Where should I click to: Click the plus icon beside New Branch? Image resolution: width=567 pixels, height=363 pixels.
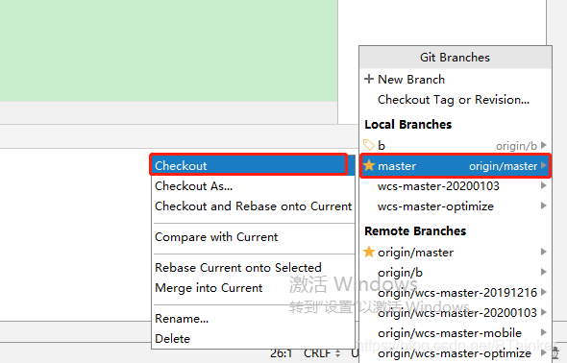369,79
